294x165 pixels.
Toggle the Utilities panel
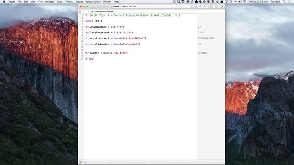point(221,6)
